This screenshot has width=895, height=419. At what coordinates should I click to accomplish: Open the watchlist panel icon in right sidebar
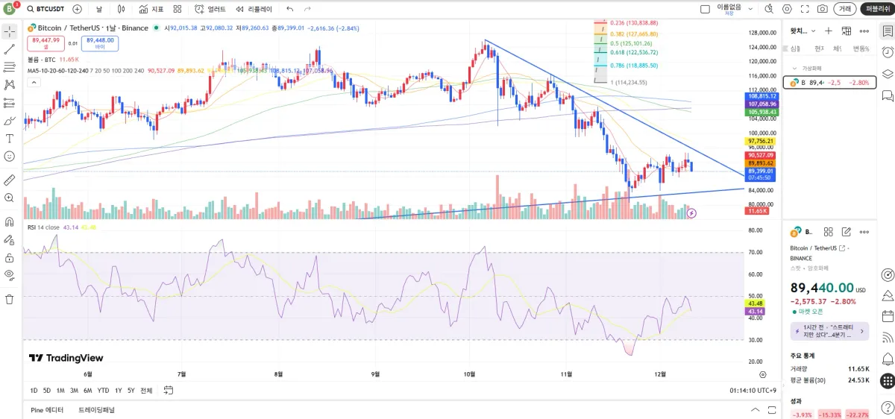click(887, 31)
